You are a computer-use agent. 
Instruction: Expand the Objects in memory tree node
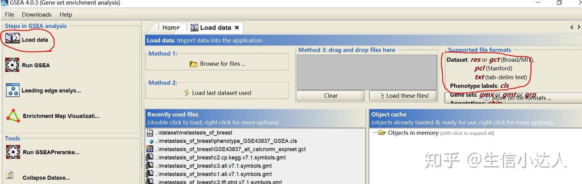[x=381, y=133]
